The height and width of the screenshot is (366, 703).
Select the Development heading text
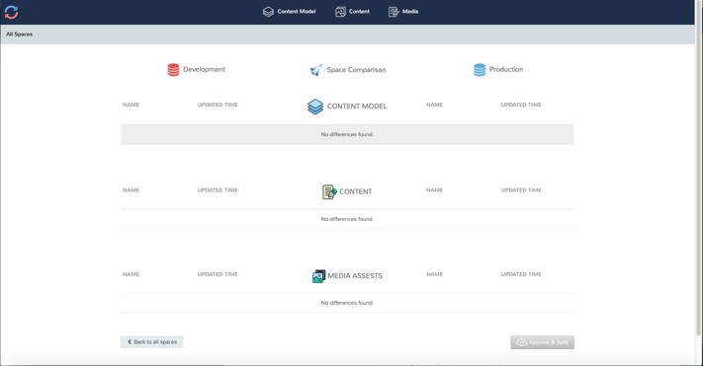(204, 69)
